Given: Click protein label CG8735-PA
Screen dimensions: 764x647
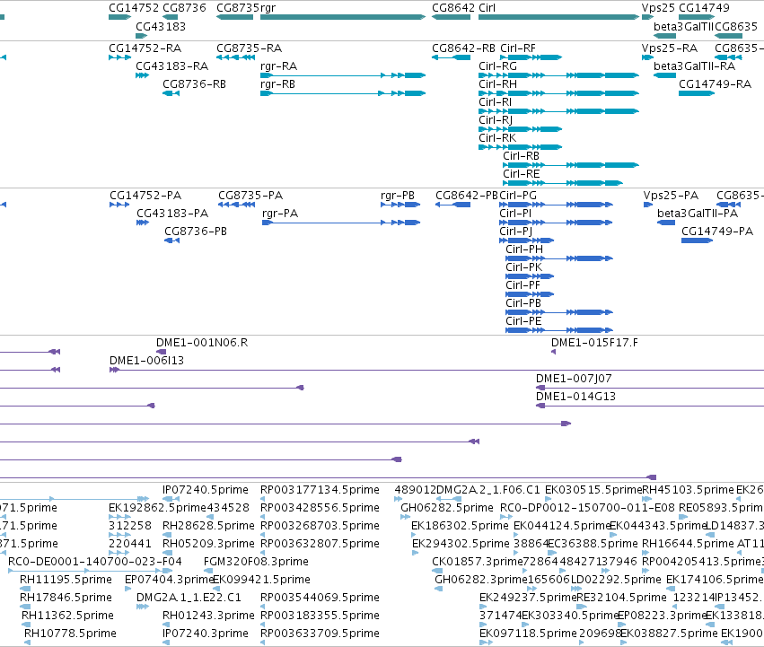Looking at the screenshot, I should point(250,196).
